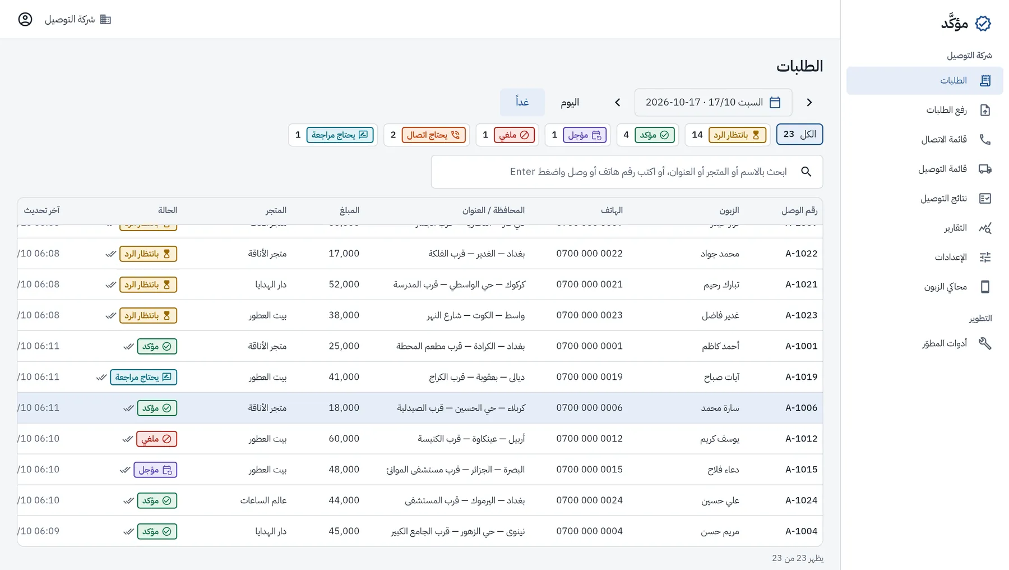This screenshot has height=570, width=1009.
Task: Open نتائج التوصيل results page
Action: pyautogui.click(x=925, y=198)
